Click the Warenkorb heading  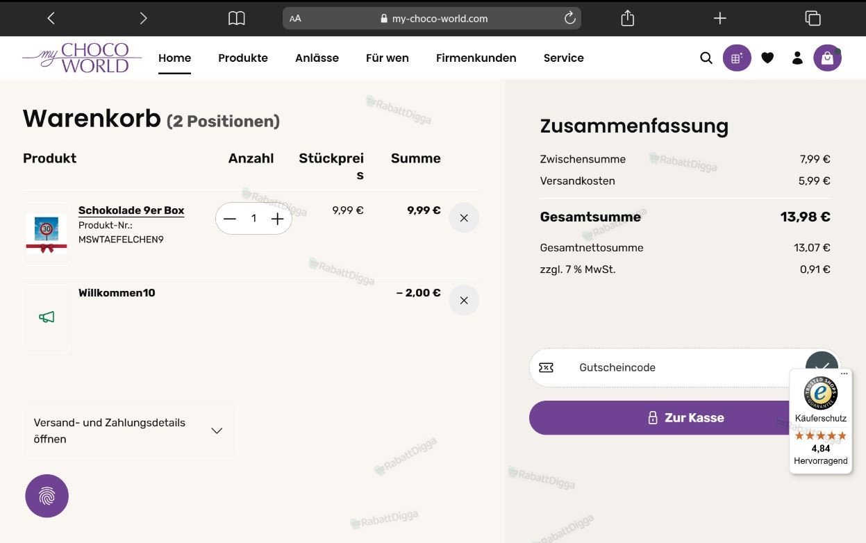[x=92, y=119]
